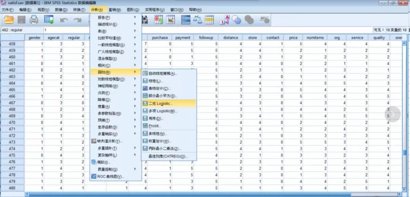Click the distance column header
Screen dimensions: 410x197
(231, 38)
